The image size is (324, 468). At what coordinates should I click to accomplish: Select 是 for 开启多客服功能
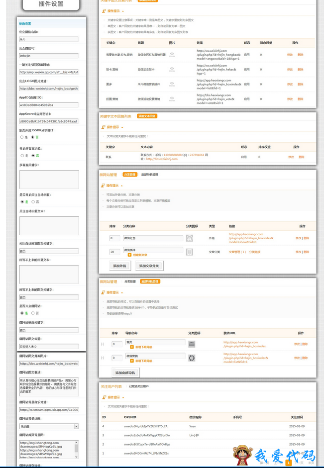22,156
